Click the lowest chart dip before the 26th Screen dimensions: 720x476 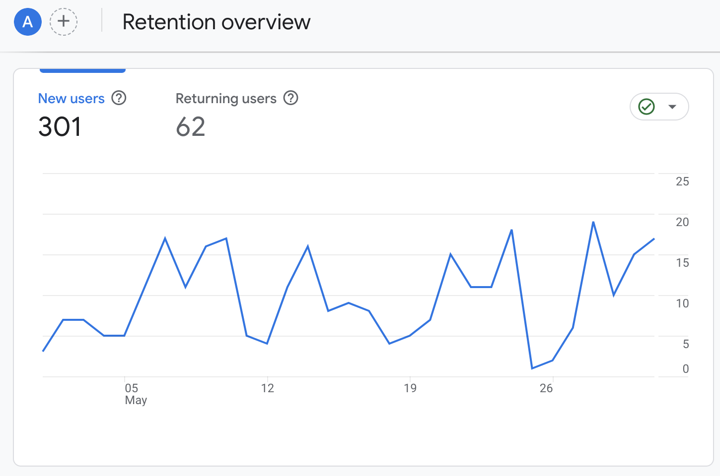point(532,368)
